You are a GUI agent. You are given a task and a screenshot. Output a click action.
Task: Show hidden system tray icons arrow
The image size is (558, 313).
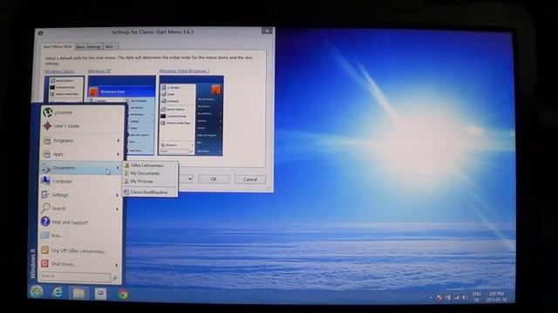click(431, 297)
